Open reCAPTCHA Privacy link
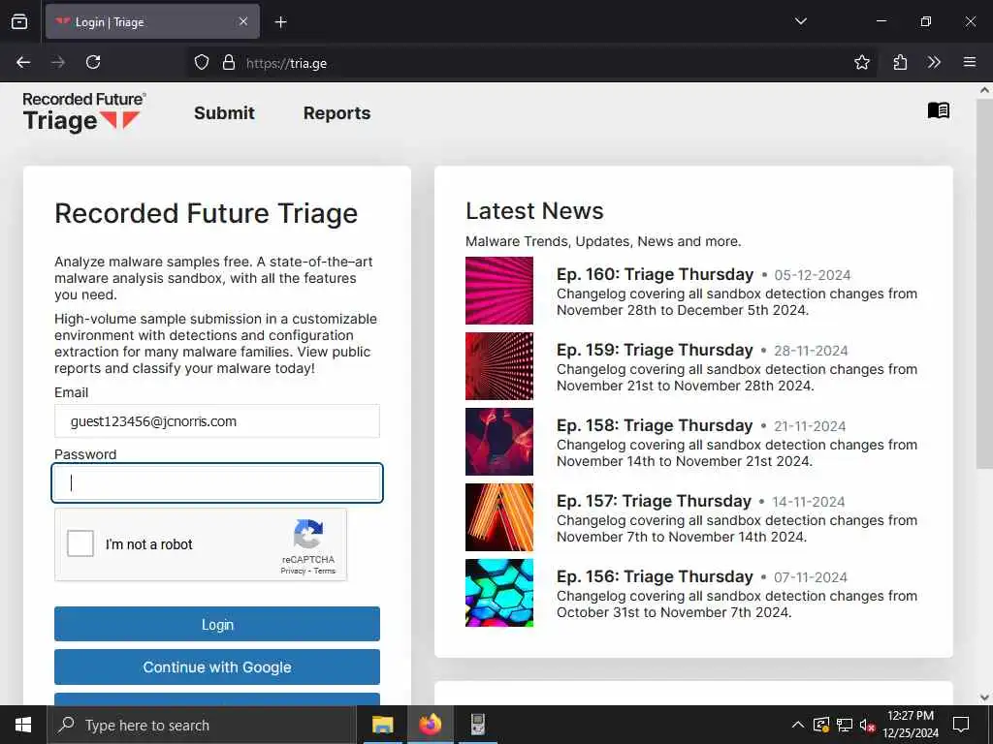Viewport: 993px width, 744px height. [293, 571]
